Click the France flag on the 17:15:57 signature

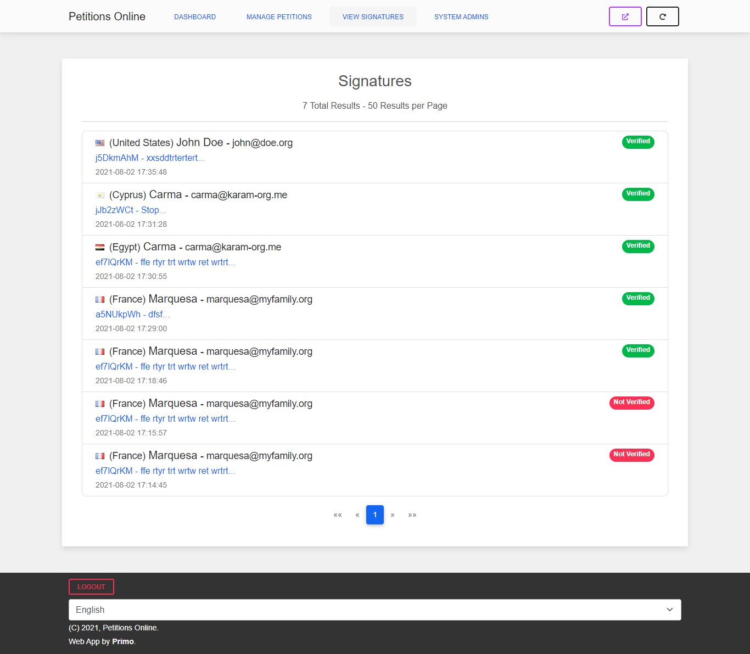point(100,404)
